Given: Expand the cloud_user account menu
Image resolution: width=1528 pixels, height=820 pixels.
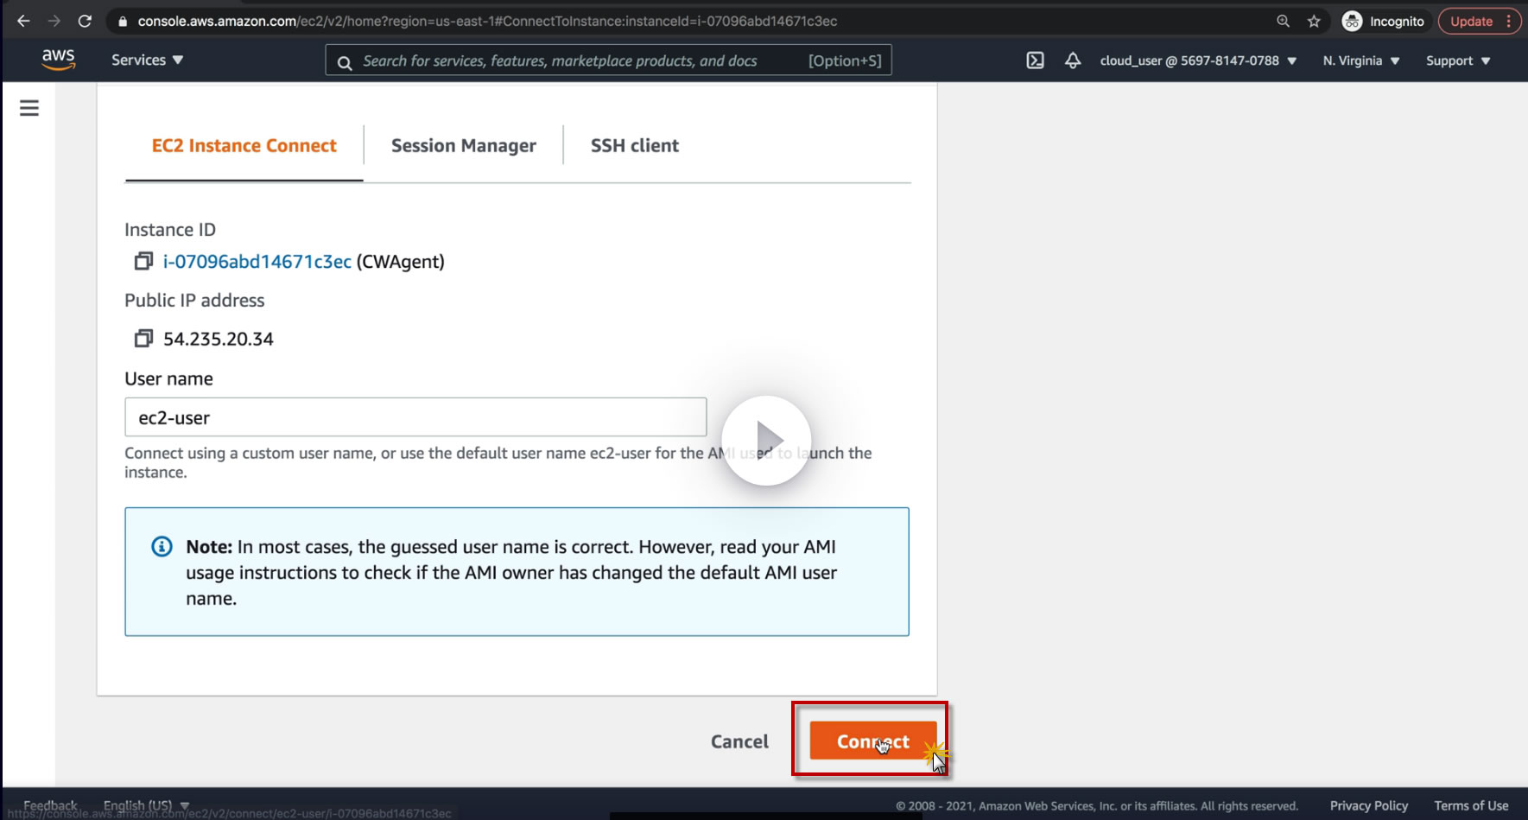Looking at the screenshot, I should pos(1198,60).
